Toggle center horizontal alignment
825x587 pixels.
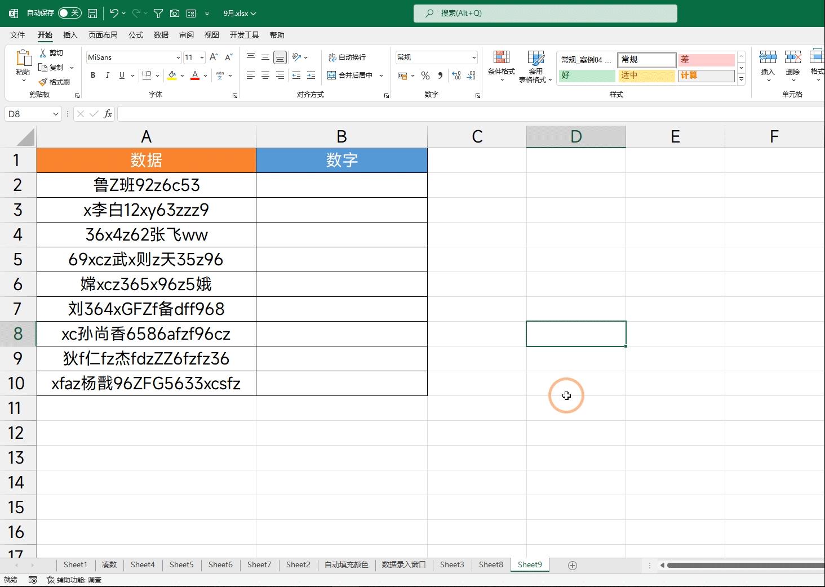point(265,75)
